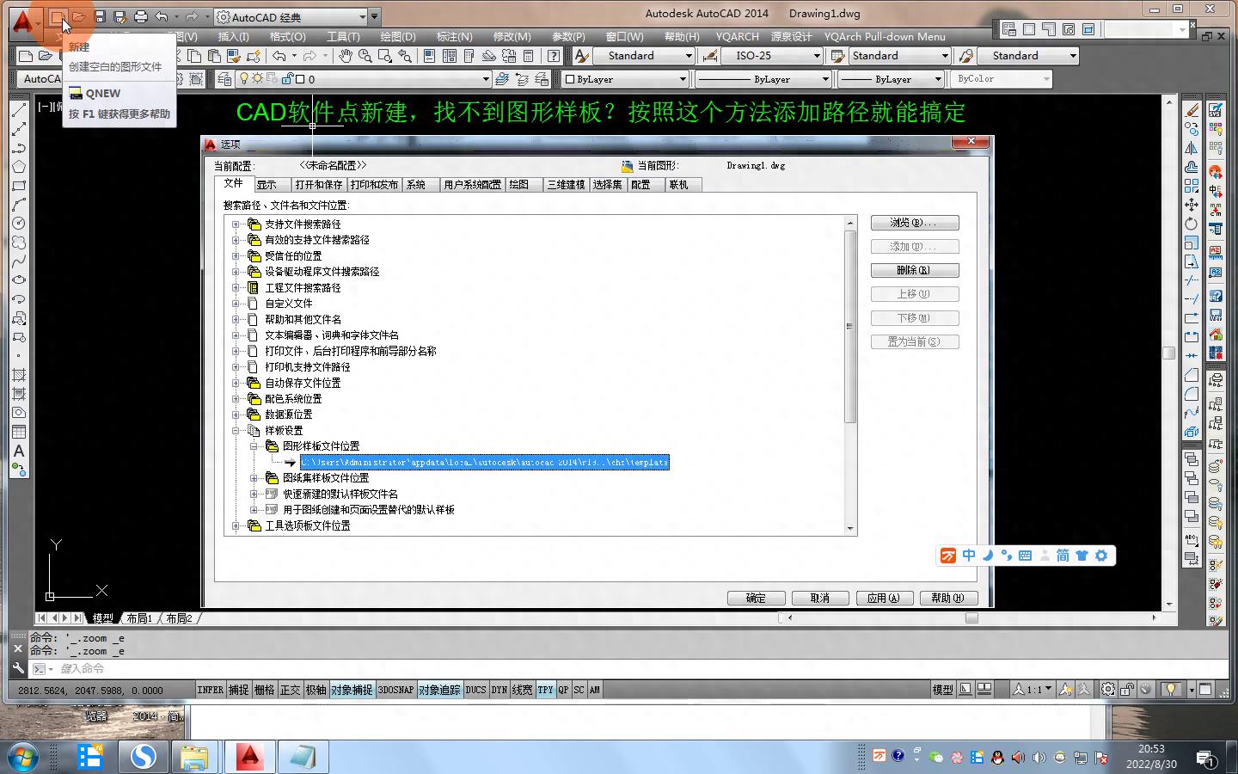Click the Erase tool in modify toolbar
The width and height of the screenshot is (1238, 774).
click(x=1192, y=111)
